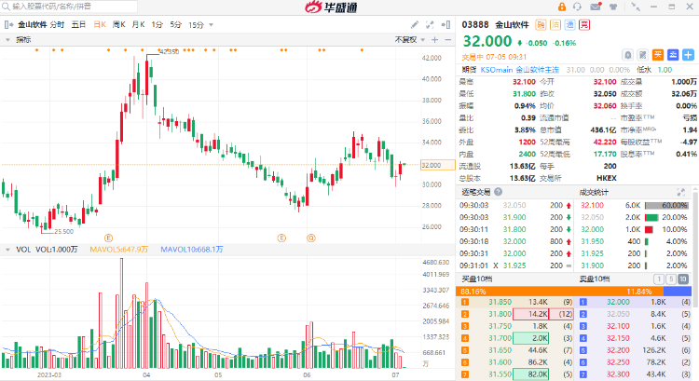Click the orange 88.16% bid ratio bar
Viewport: 699px width, 381px height.
tap(559, 292)
